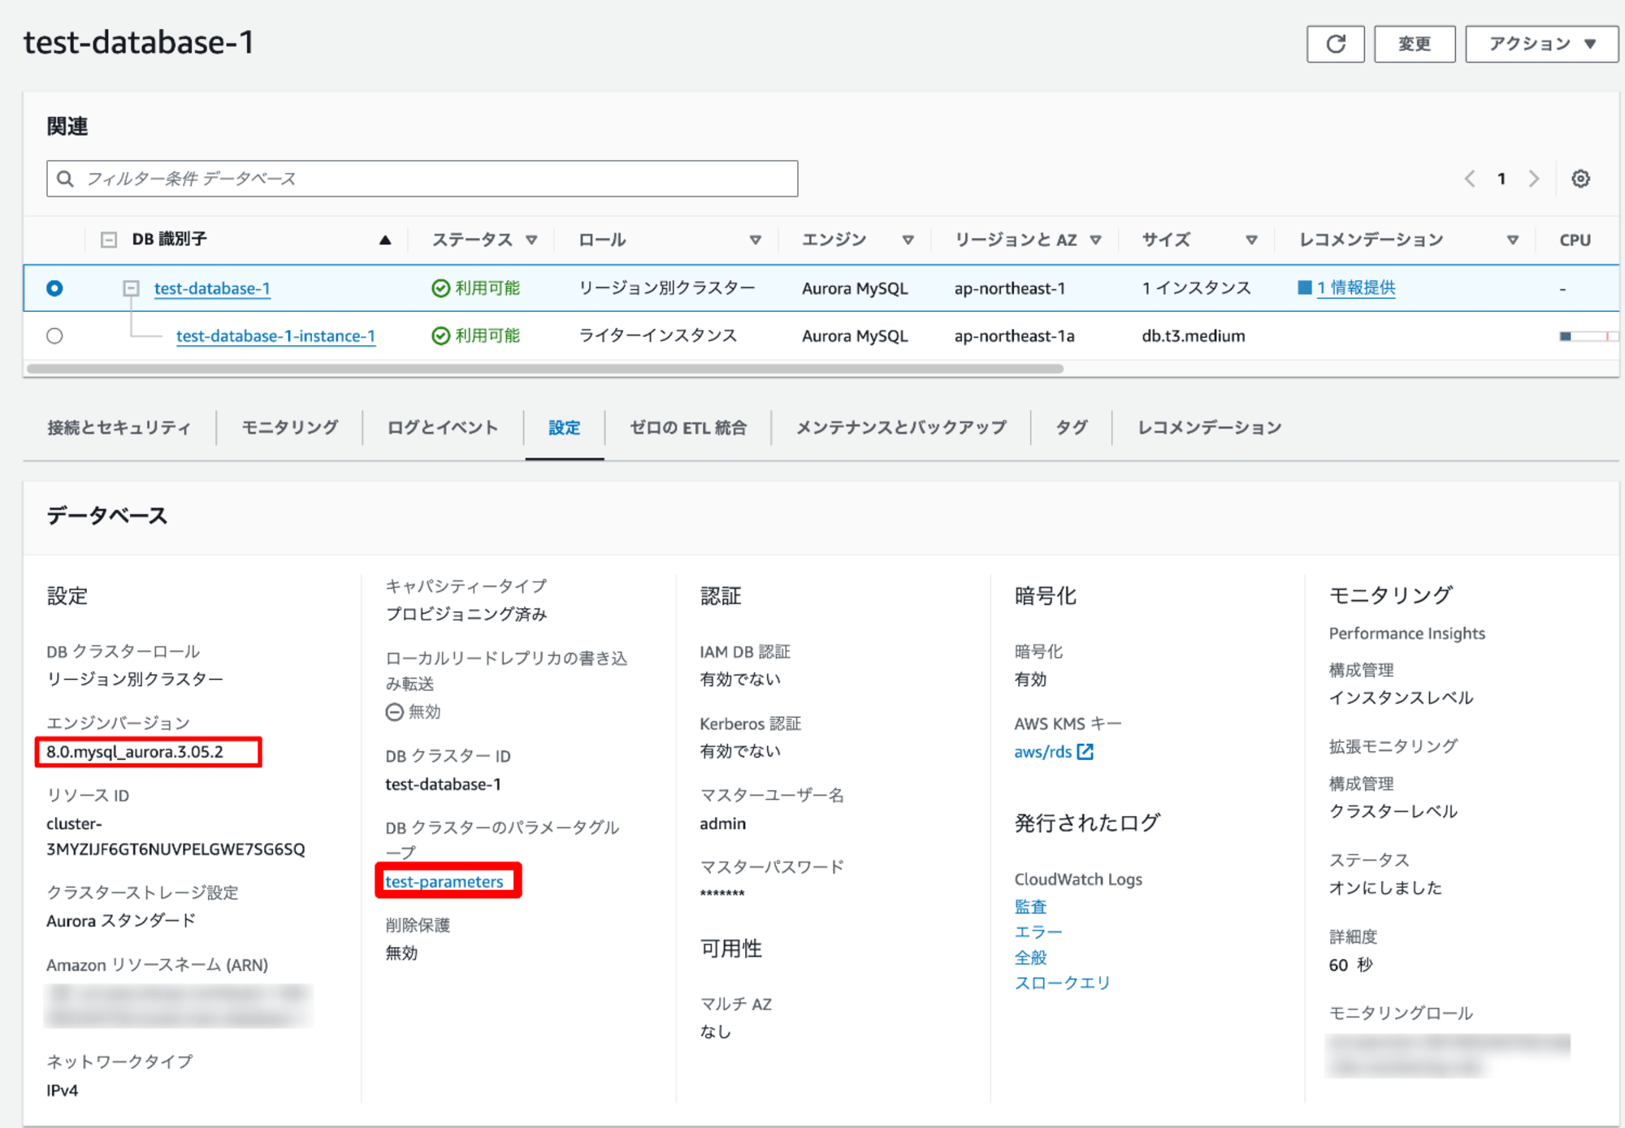Click the blue recommendation info square icon
This screenshot has height=1128, width=1625.
pyautogui.click(x=1305, y=287)
